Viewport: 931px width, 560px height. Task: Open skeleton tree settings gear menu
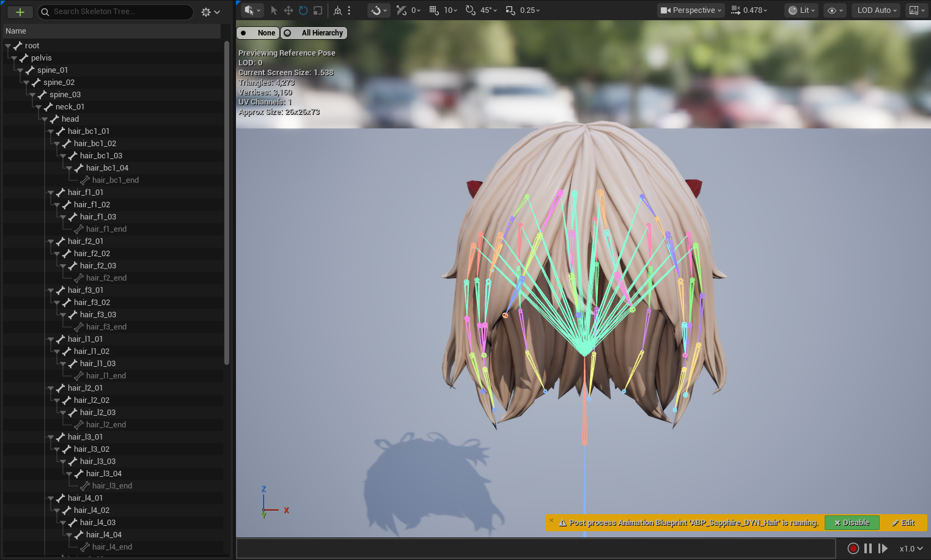point(210,12)
